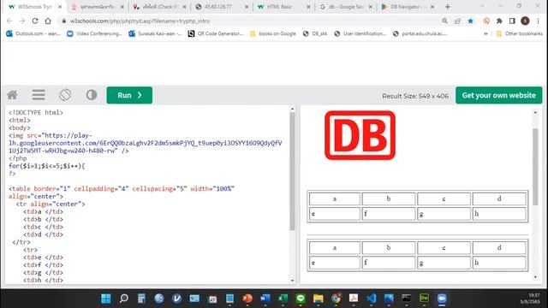Switch to DB Navigator tab
The height and width of the screenshot is (308, 548).
(x=408, y=7)
